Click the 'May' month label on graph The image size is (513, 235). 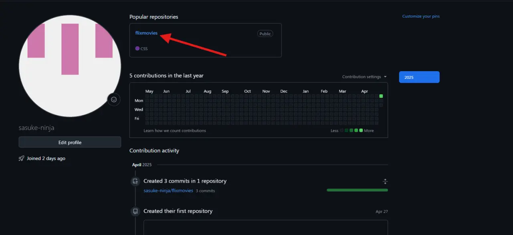tap(149, 92)
